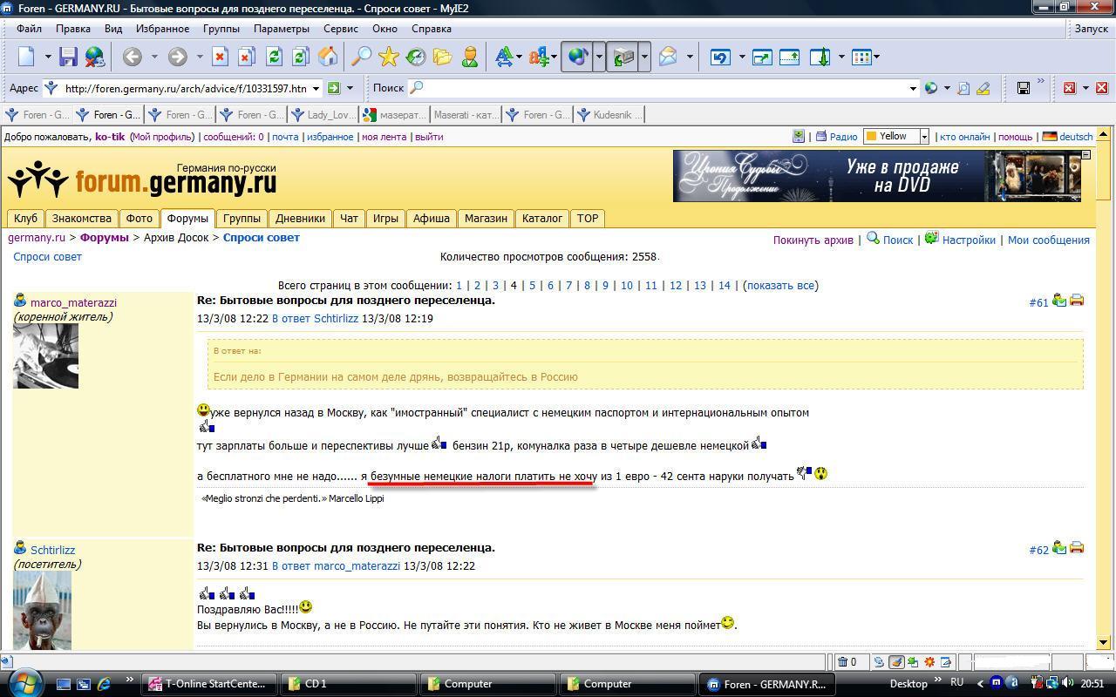Go to page 5 of the thread

[x=532, y=285]
